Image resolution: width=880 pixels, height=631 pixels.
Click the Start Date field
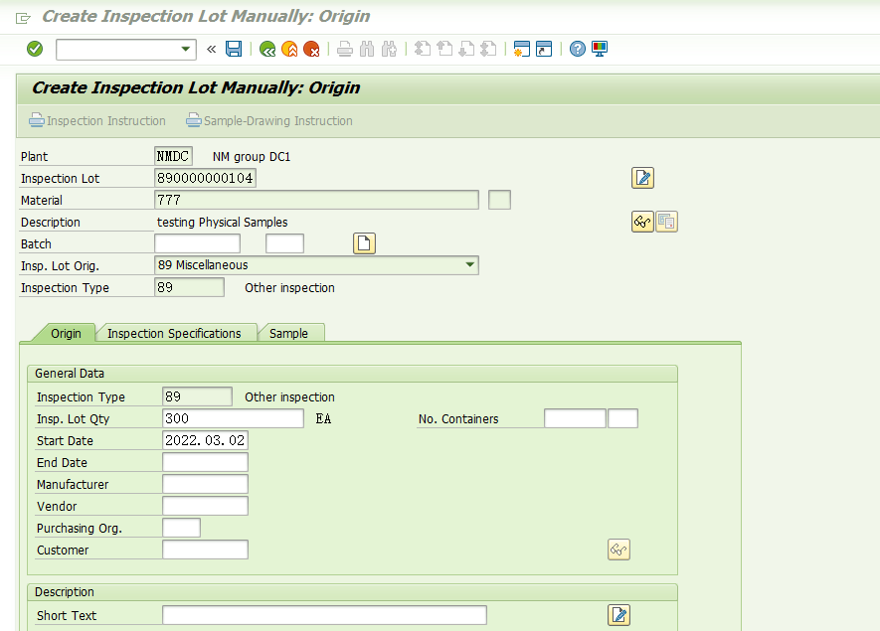coord(205,440)
